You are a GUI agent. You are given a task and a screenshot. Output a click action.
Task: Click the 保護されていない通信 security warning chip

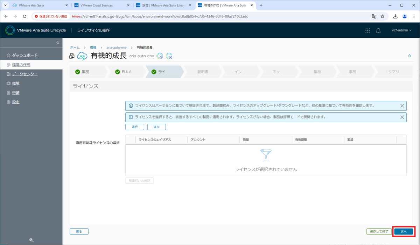click(51, 16)
